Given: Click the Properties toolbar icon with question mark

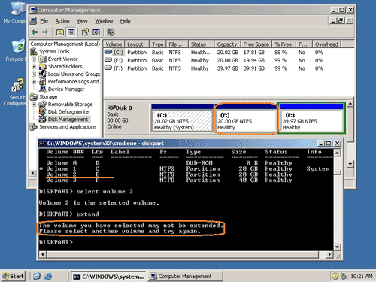Looking at the screenshot, I should point(85,32).
